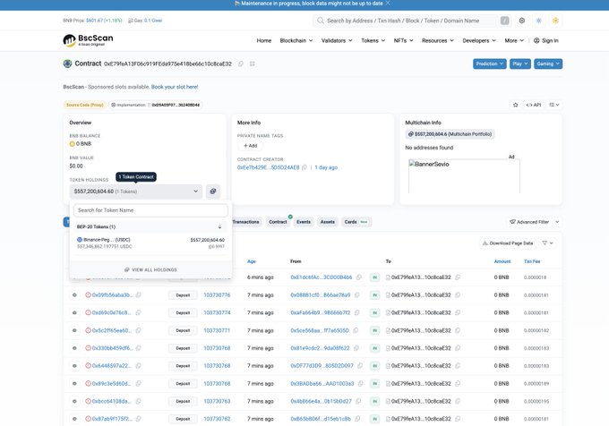Screen dimensions: 609x426
Task: Focus the main address search box
Action: (x=412, y=21)
